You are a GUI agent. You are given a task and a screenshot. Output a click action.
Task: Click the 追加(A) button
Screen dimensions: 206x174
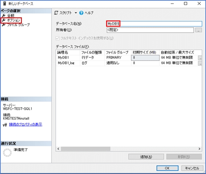(x=146, y=157)
